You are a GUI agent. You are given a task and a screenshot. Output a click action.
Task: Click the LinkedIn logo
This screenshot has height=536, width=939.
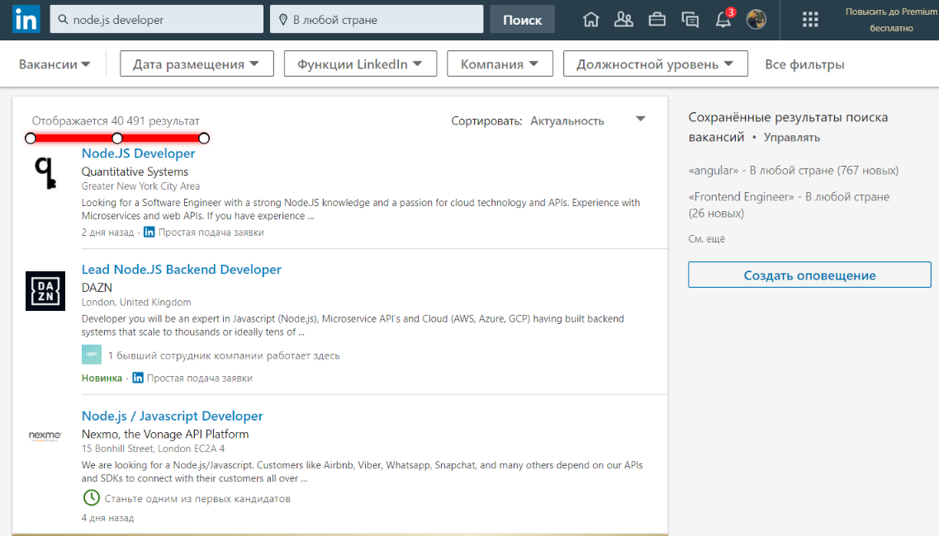click(26, 19)
